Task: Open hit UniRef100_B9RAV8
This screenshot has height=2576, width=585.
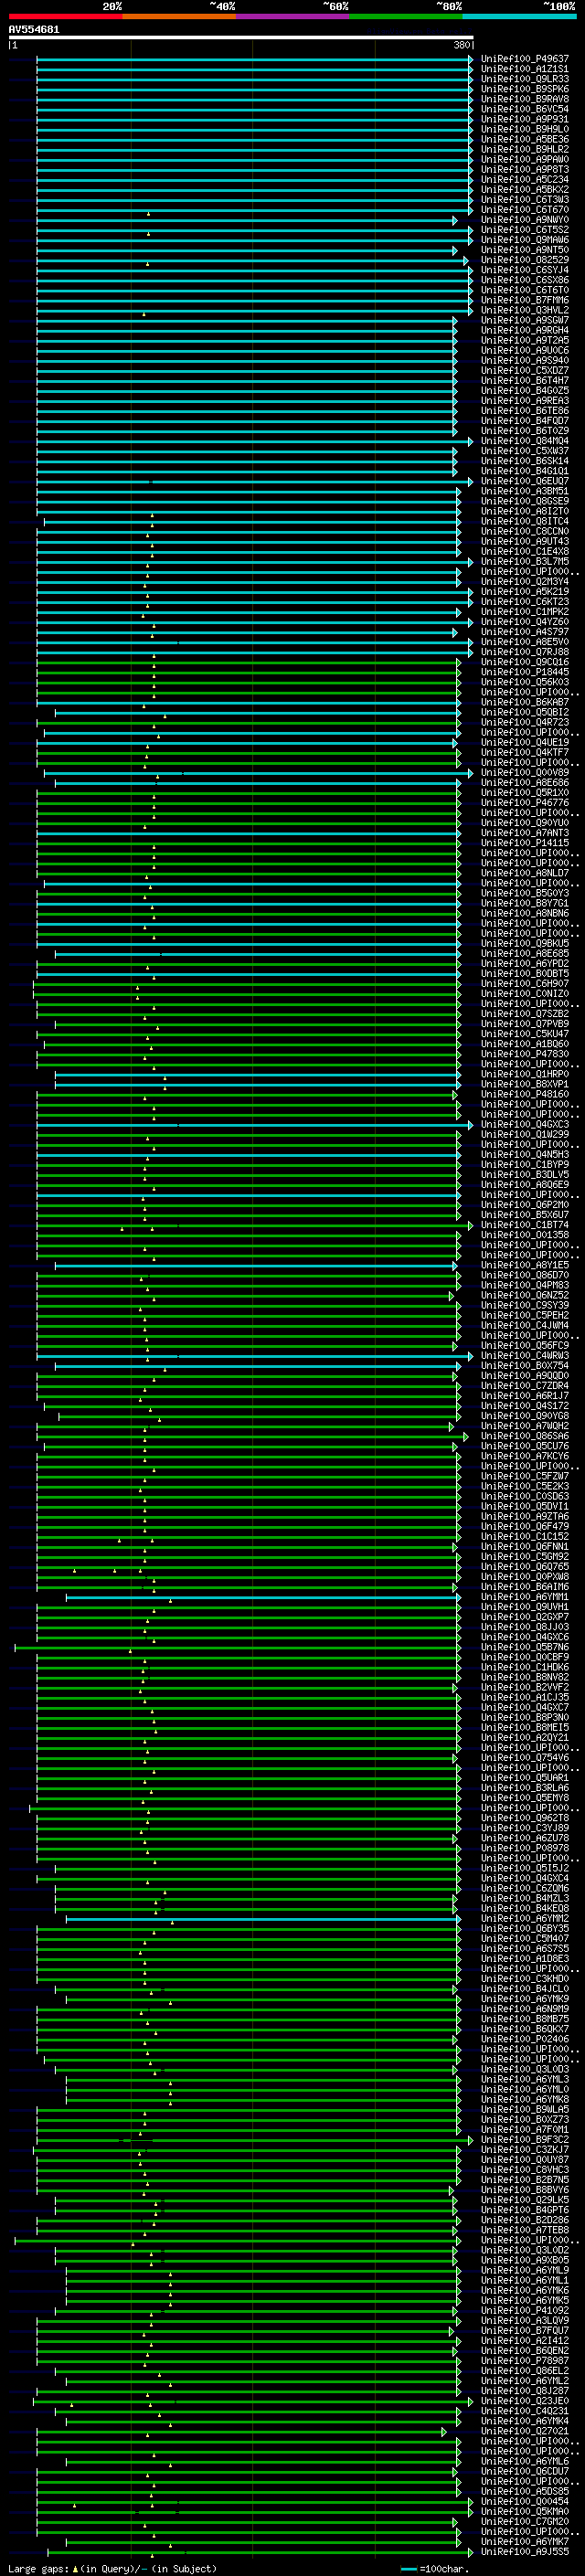Action: 525,99
